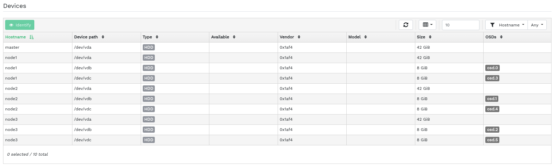
Task: Open the Hostname filter dropdown
Action: pos(507,25)
